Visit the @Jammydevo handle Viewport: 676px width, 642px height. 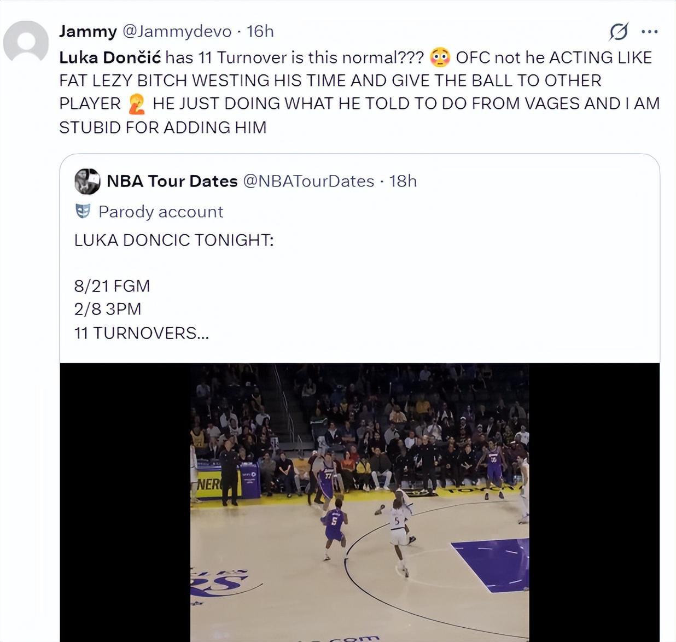[x=177, y=31]
